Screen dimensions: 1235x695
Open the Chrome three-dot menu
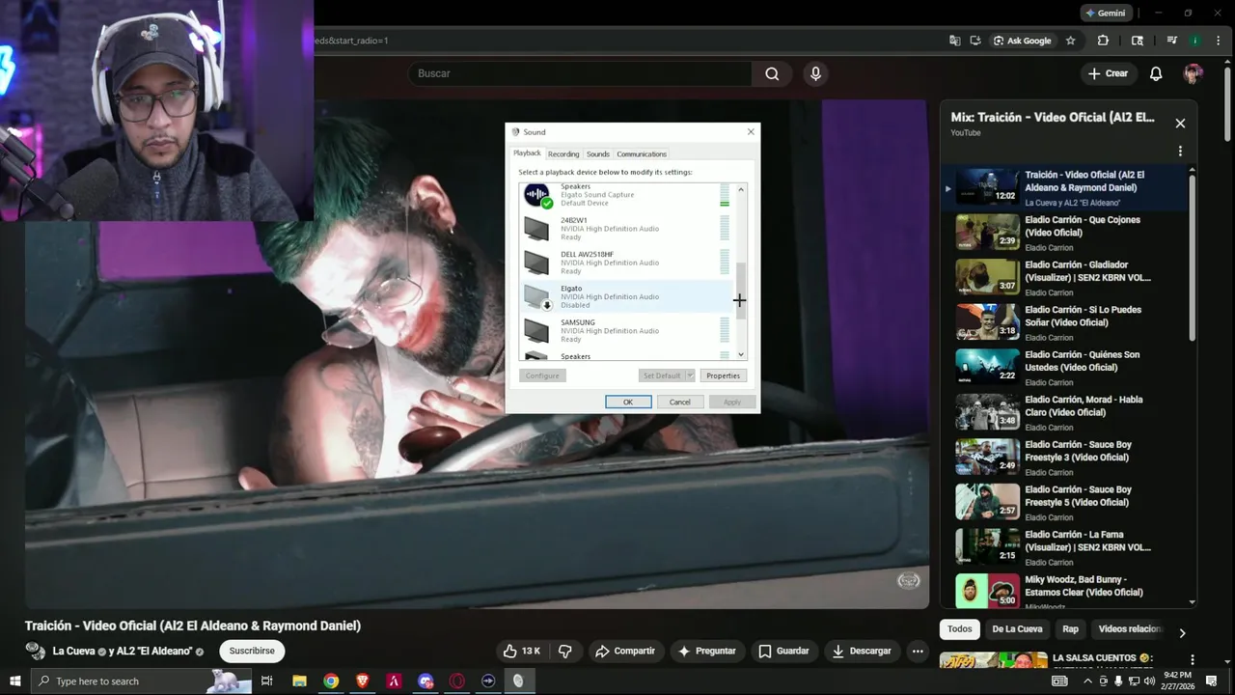pos(1219,41)
